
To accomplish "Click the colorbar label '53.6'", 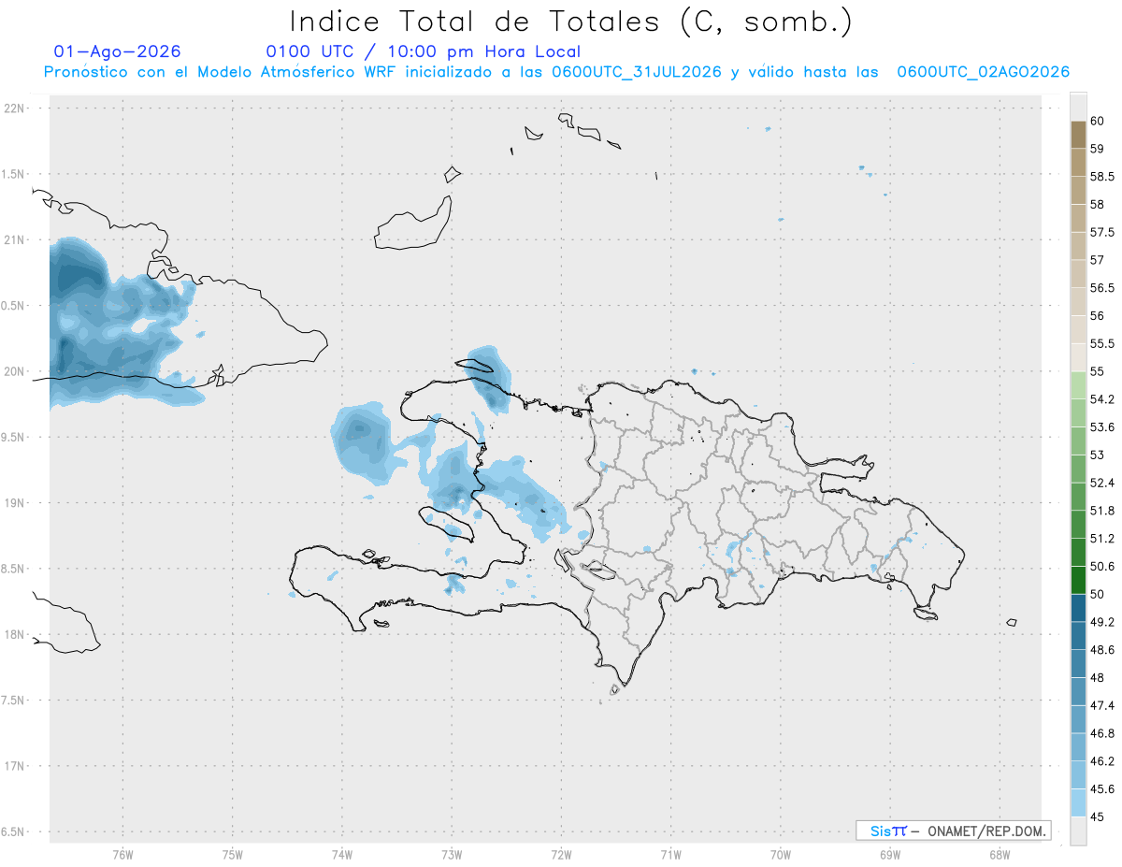I will (x=1101, y=427).
